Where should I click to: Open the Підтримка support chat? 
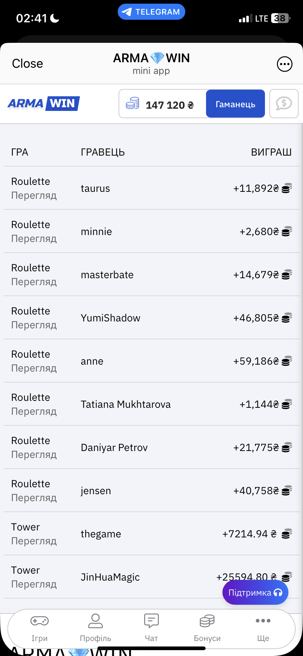(255, 593)
